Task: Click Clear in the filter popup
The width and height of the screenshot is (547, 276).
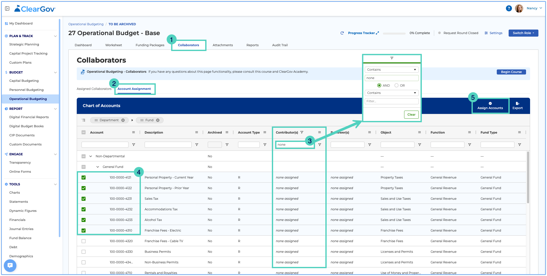Action: (x=411, y=115)
